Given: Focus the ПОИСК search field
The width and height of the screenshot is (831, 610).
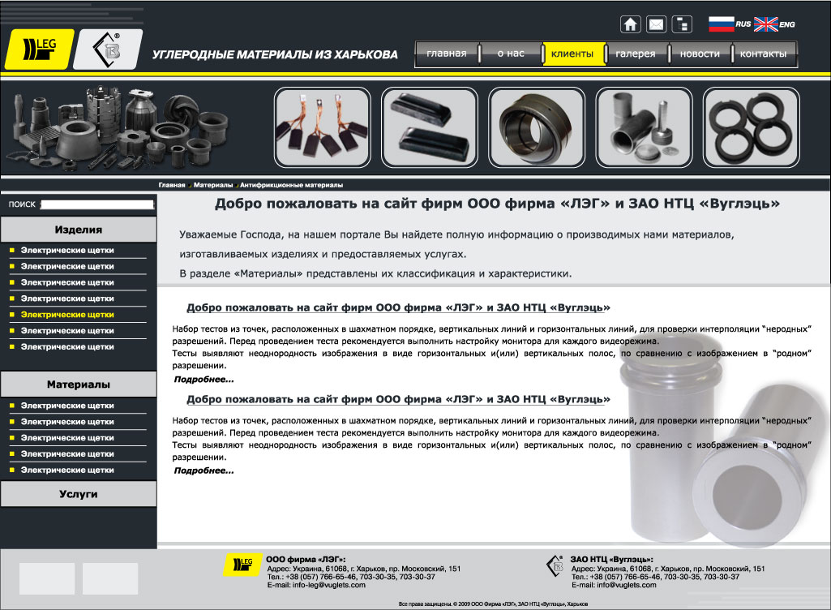Looking at the screenshot, I should click(97, 204).
